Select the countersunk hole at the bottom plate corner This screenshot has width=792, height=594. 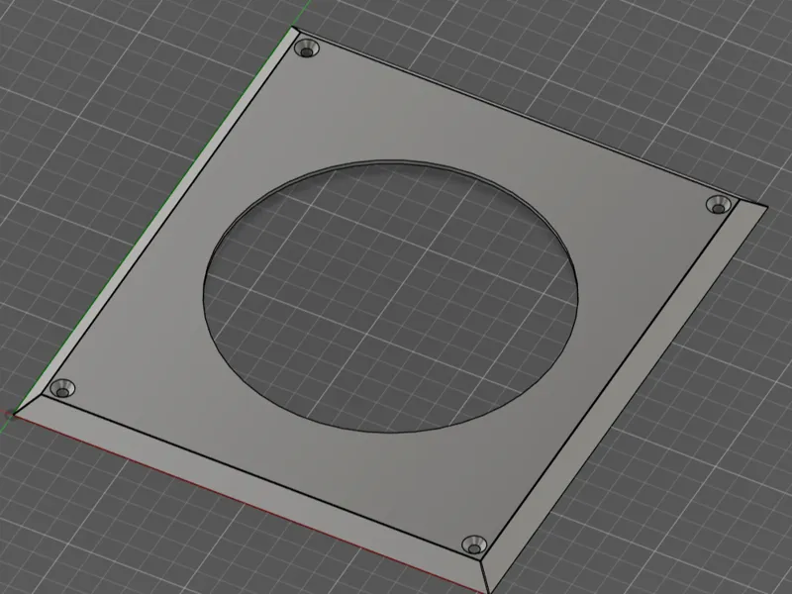point(474,545)
